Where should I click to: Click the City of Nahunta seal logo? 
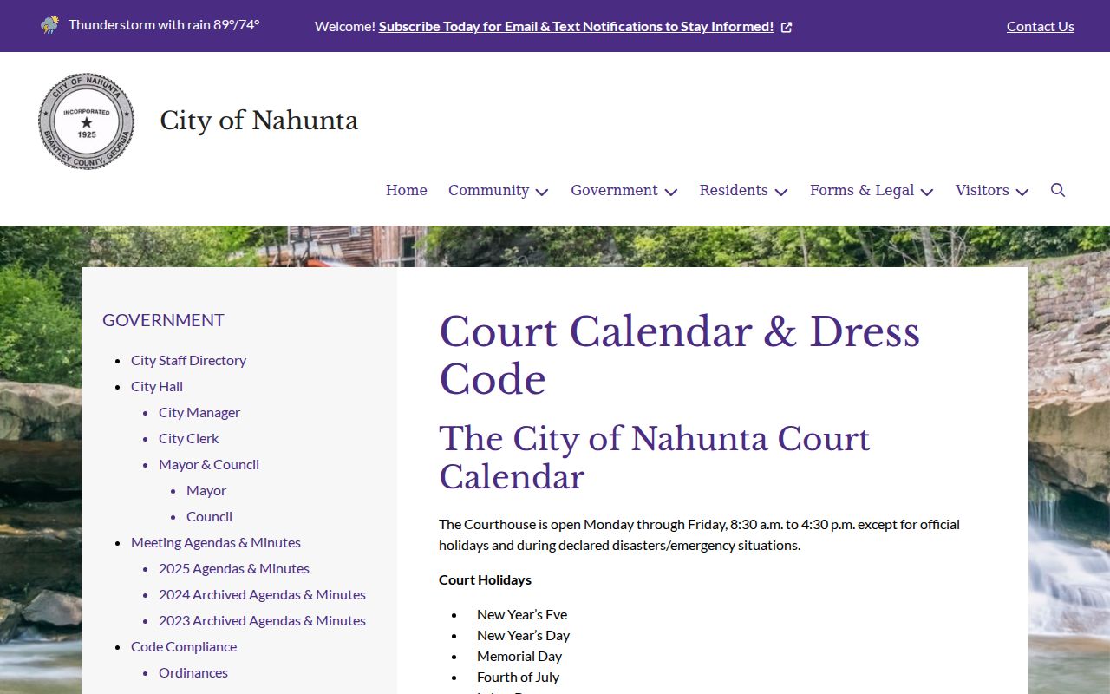coord(87,121)
